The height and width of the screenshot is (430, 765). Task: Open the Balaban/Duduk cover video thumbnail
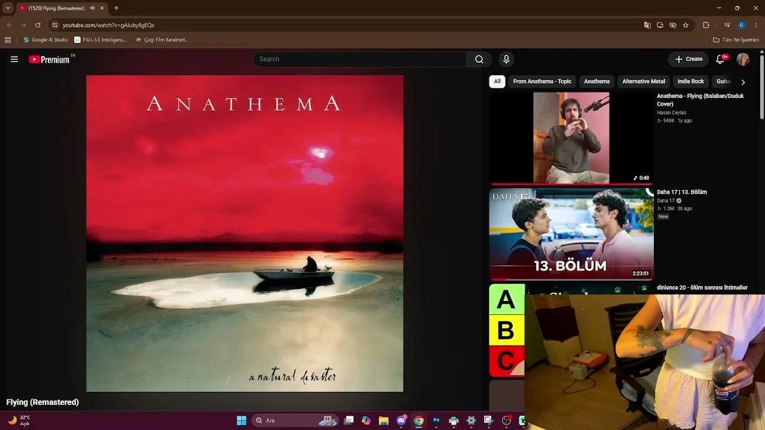(x=571, y=138)
